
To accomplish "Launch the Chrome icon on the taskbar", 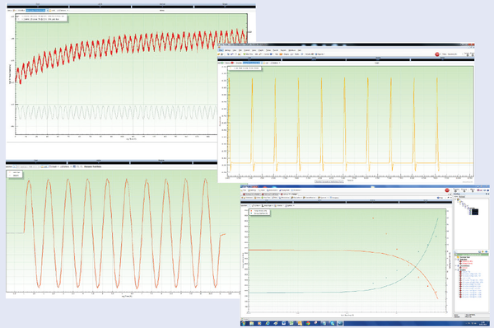I will coord(308,323).
